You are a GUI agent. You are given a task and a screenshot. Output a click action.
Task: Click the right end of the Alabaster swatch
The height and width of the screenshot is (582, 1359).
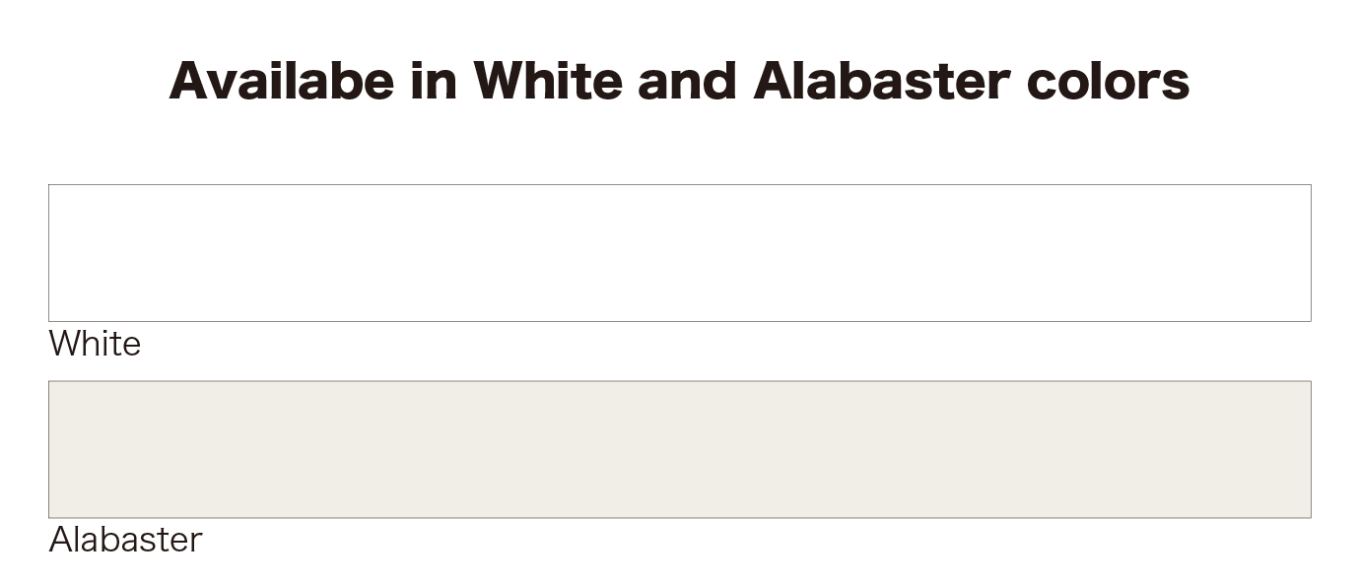tap(1301, 449)
